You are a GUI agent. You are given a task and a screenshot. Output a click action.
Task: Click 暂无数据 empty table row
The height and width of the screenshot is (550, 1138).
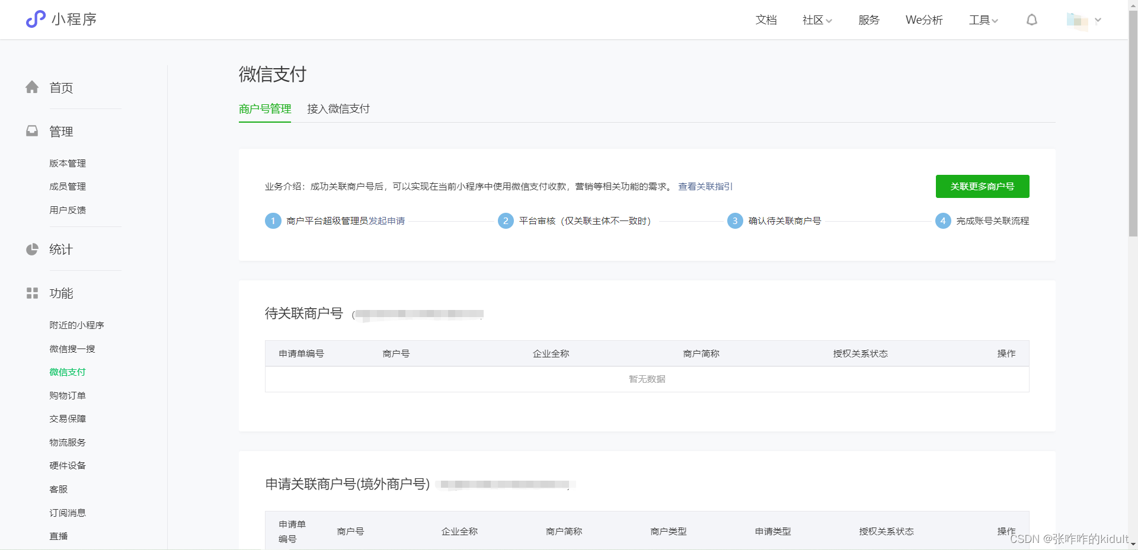pos(647,379)
